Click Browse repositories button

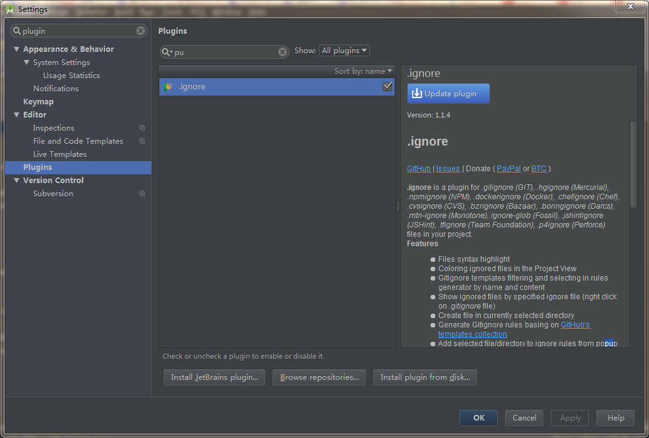pyautogui.click(x=319, y=377)
